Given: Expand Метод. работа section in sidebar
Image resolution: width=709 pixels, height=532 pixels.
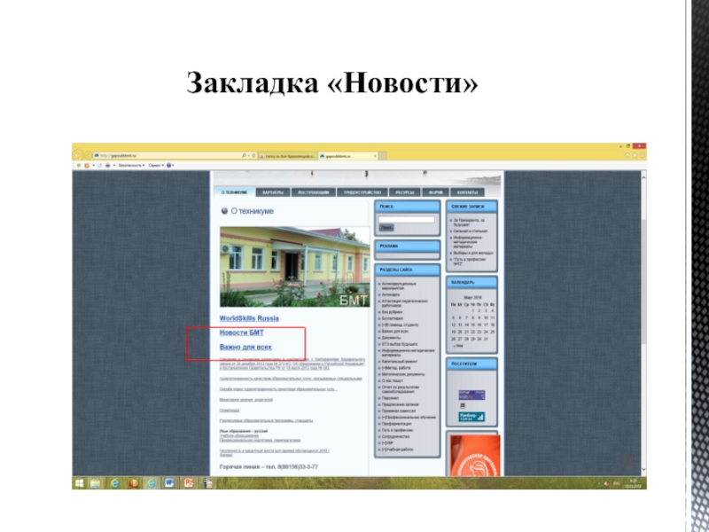Looking at the screenshot, I should pyautogui.click(x=396, y=368).
